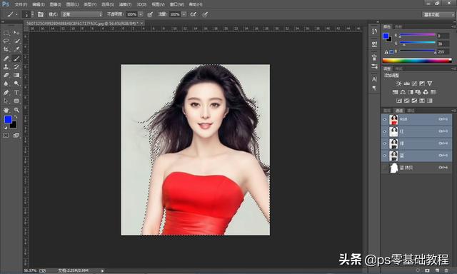Select the Hand tool
Viewport: 457px width, 274px height.
pyautogui.click(x=6, y=110)
